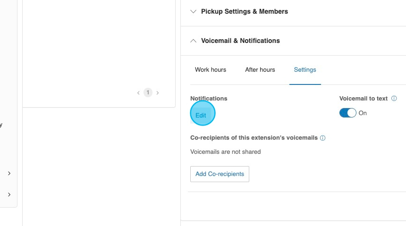Click the "Voicemails are not shared" text
The height and width of the screenshot is (226, 406).
226,152
